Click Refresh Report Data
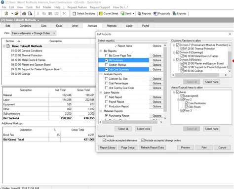234x189 pixels. [x=152, y=147]
